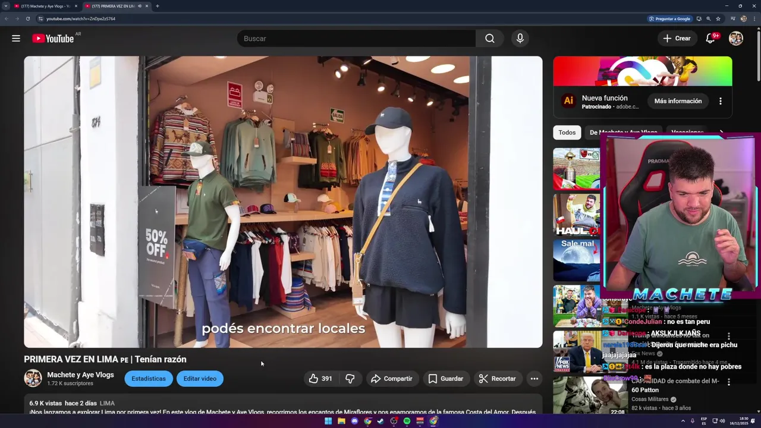Click Más información on the Adobe ad
The width and height of the screenshot is (761, 428).
click(x=678, y=101)
